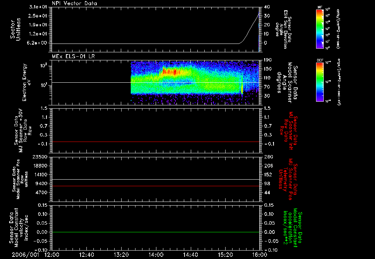Click the red 'MU Scanner Inh Raw Data' label
This screenshot has height=259, width=375.
click(x=289, y=131)
